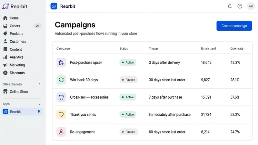Click the Status column header
258x145 pixels.
point(124,48)
